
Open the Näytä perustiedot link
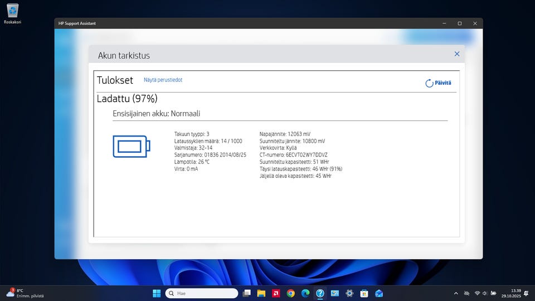[163, 80]
